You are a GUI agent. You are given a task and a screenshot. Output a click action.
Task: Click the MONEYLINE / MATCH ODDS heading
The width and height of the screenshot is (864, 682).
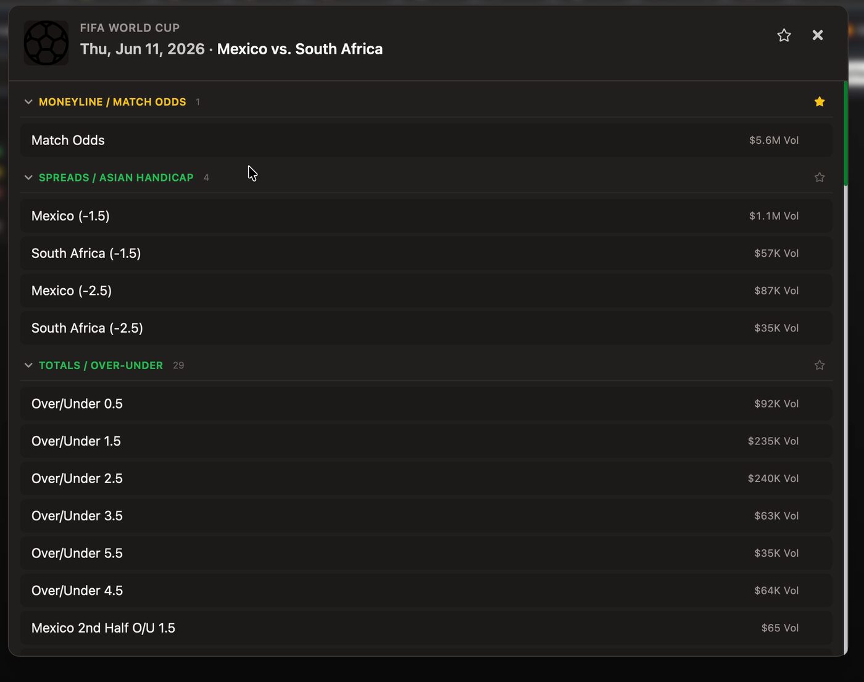[x=112, y=102]
